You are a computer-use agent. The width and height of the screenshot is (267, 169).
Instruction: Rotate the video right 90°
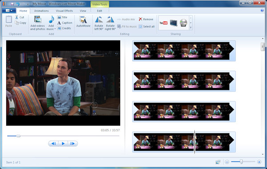pyautogui.click(x=110, y=23)
